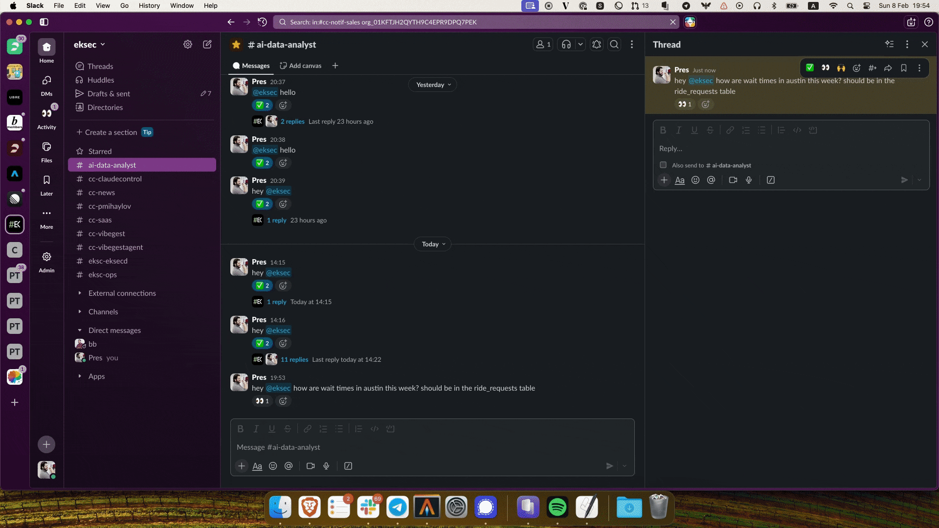Forward Pres's thread message with the share icon
The image size is (939, 528).
click(888, 68)
